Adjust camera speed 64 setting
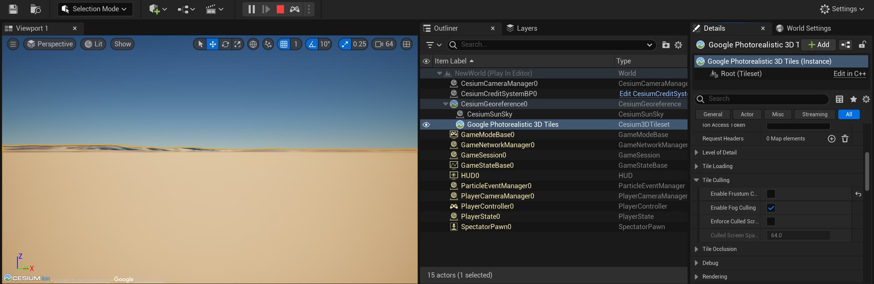The height and width of the screenshot is (284, 874). [384, 44]
